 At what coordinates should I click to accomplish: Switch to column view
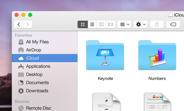(x=101, y=25)
